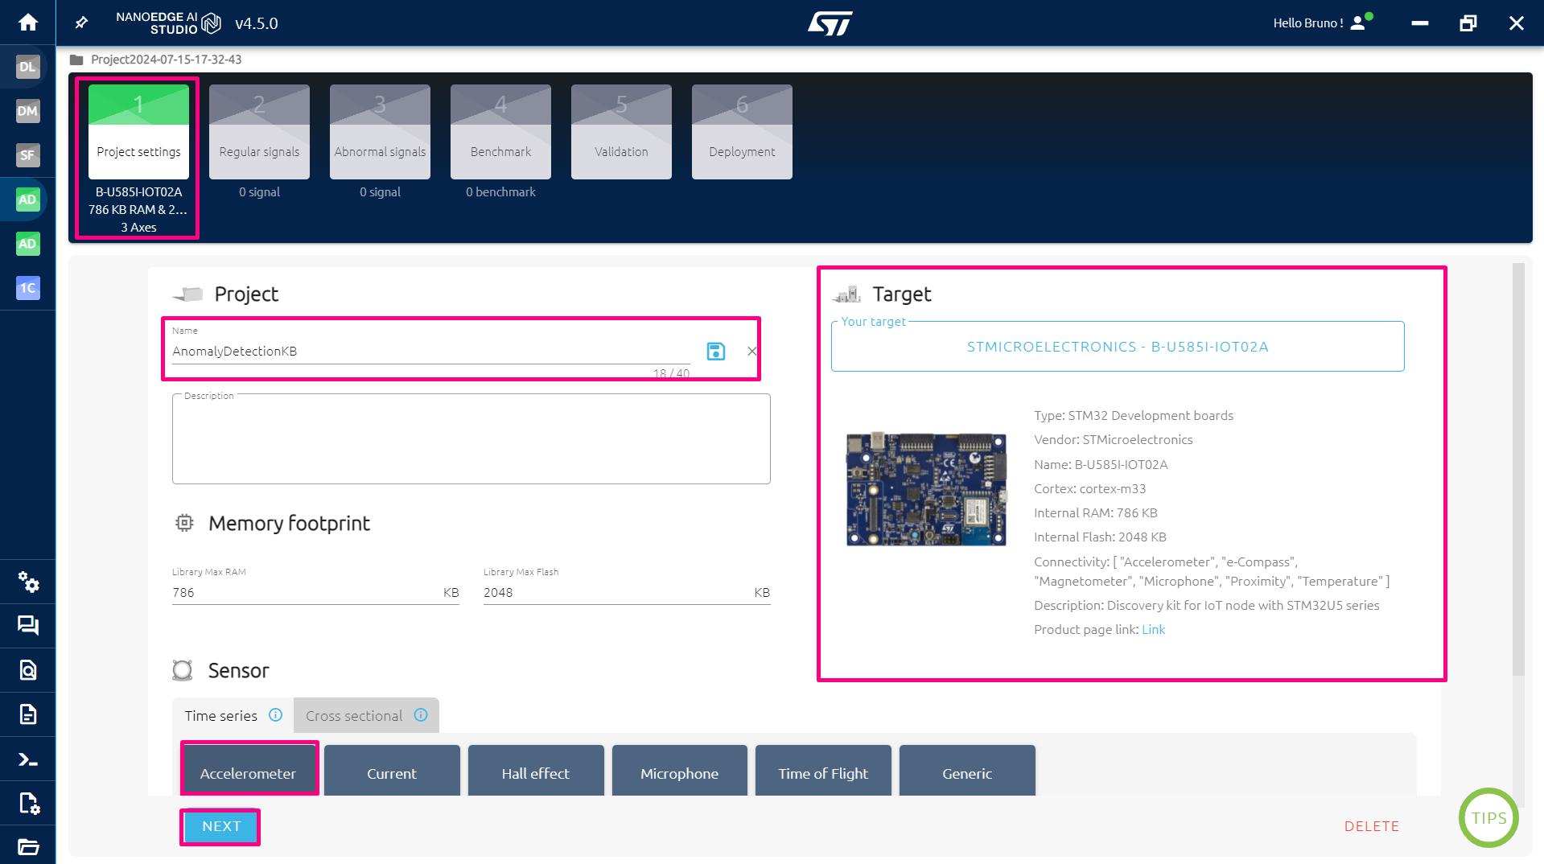The image size is (1544, 864).
Task: Select the 1C project icon in sidebar
Action: tap(27, 288)
